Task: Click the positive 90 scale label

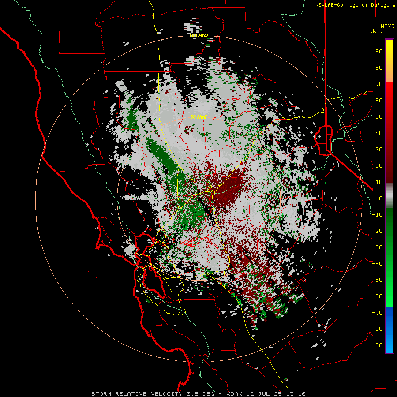Action: click(379, 52)
